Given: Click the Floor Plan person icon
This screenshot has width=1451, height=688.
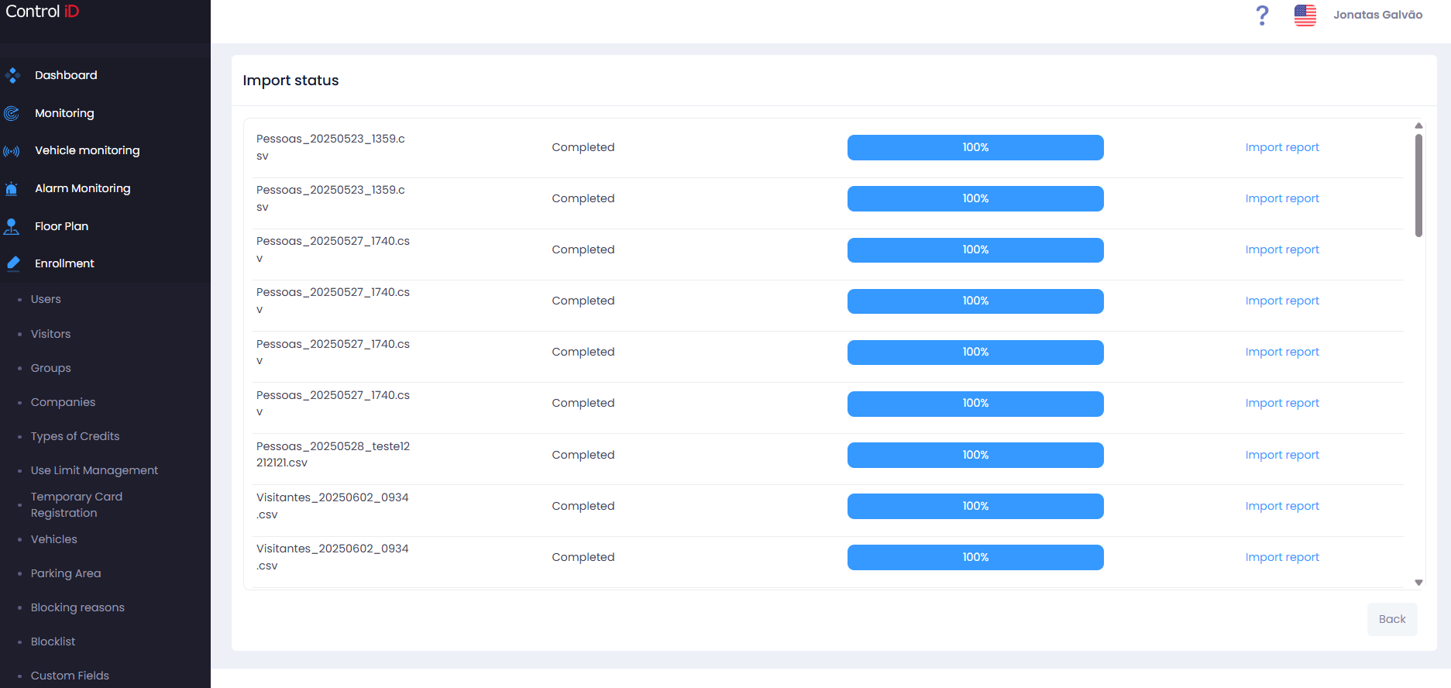Looking at the screenshot, I should 12,226.
